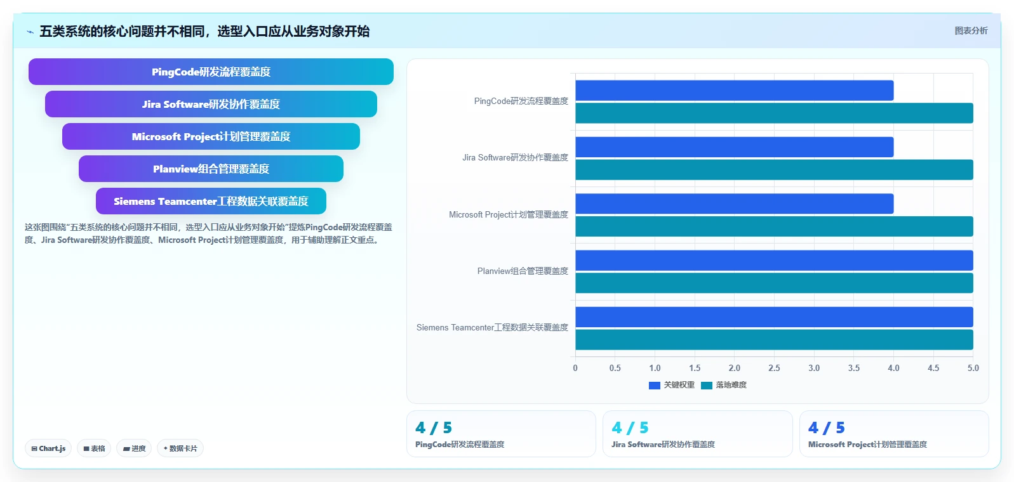Screen dimensions: 1014x482
Task: Toggle the 关键权重 legend swatch
Action: (655, 385)
